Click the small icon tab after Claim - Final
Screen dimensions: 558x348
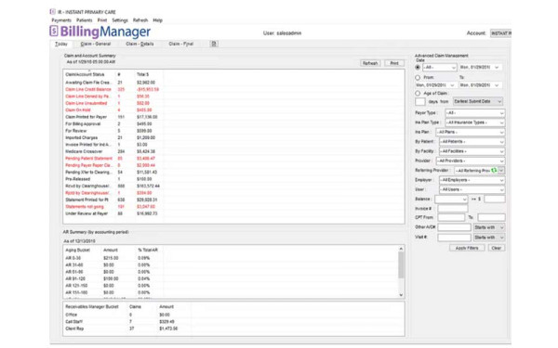214,44
